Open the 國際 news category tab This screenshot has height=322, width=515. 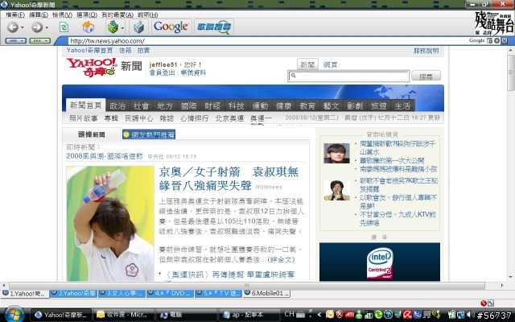pyautogui.click(x=188, y=105)
